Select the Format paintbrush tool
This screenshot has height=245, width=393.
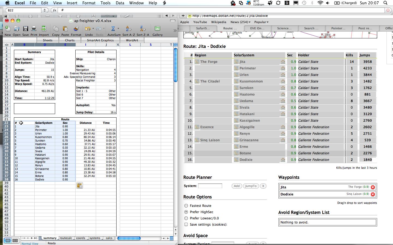point(76,29)
